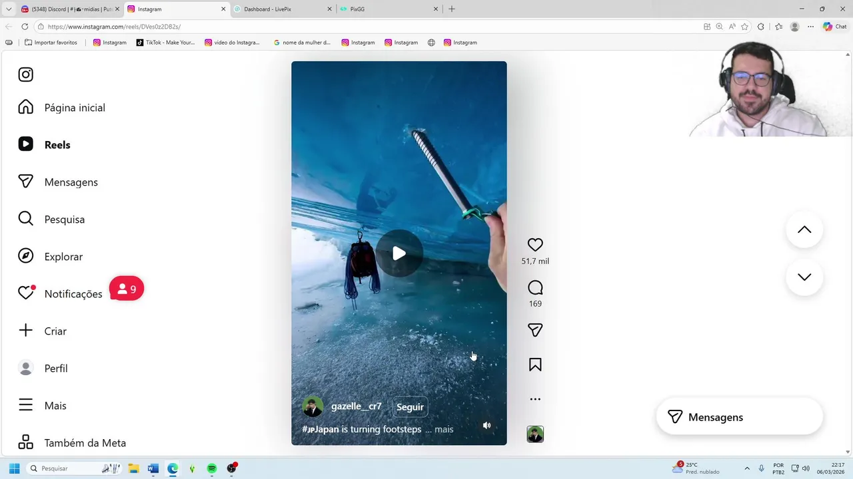Open a new browser tab
Screen dimensions: 853x479
(452, 9)
